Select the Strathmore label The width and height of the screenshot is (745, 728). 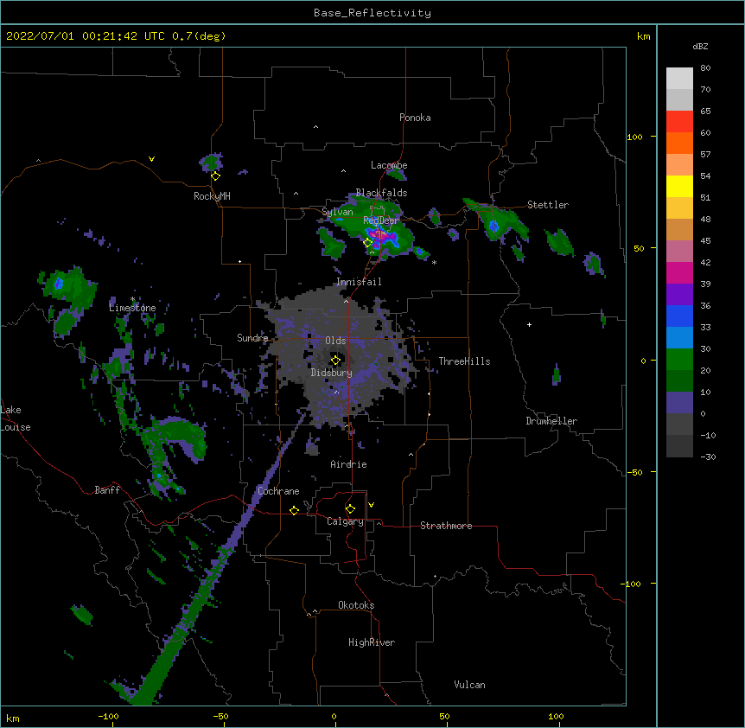[446, 526]
